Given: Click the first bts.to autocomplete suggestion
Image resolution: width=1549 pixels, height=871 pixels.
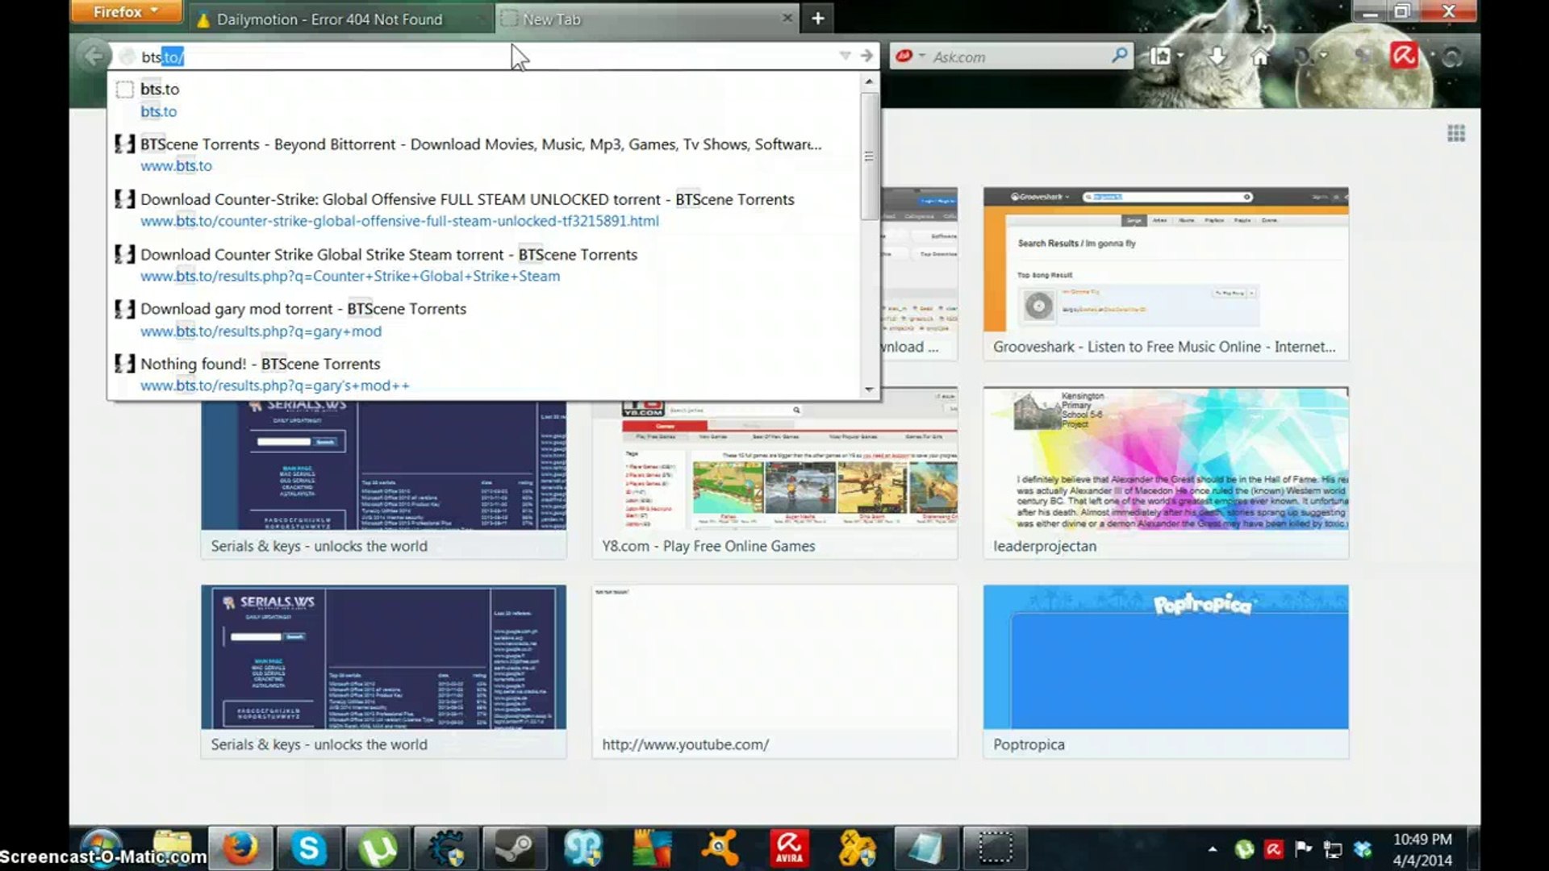Looking at the screenshot, I should (160, 99).
